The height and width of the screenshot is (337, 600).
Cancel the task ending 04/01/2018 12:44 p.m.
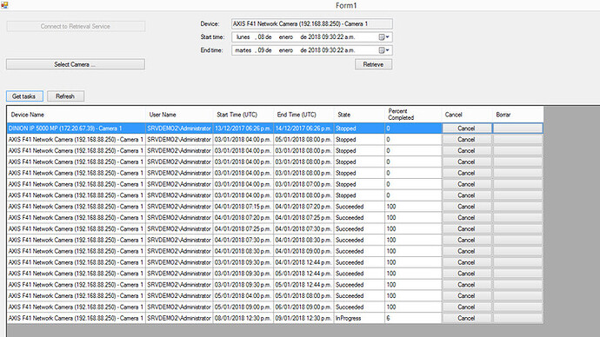point(466,262)
